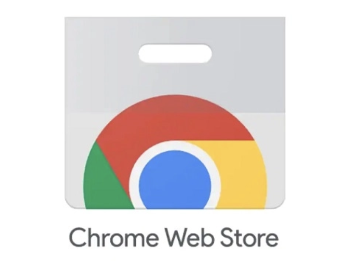Screen dimensions: 357x277
Task: Click the letter C starting the caption
Action: tap(77, 237)
